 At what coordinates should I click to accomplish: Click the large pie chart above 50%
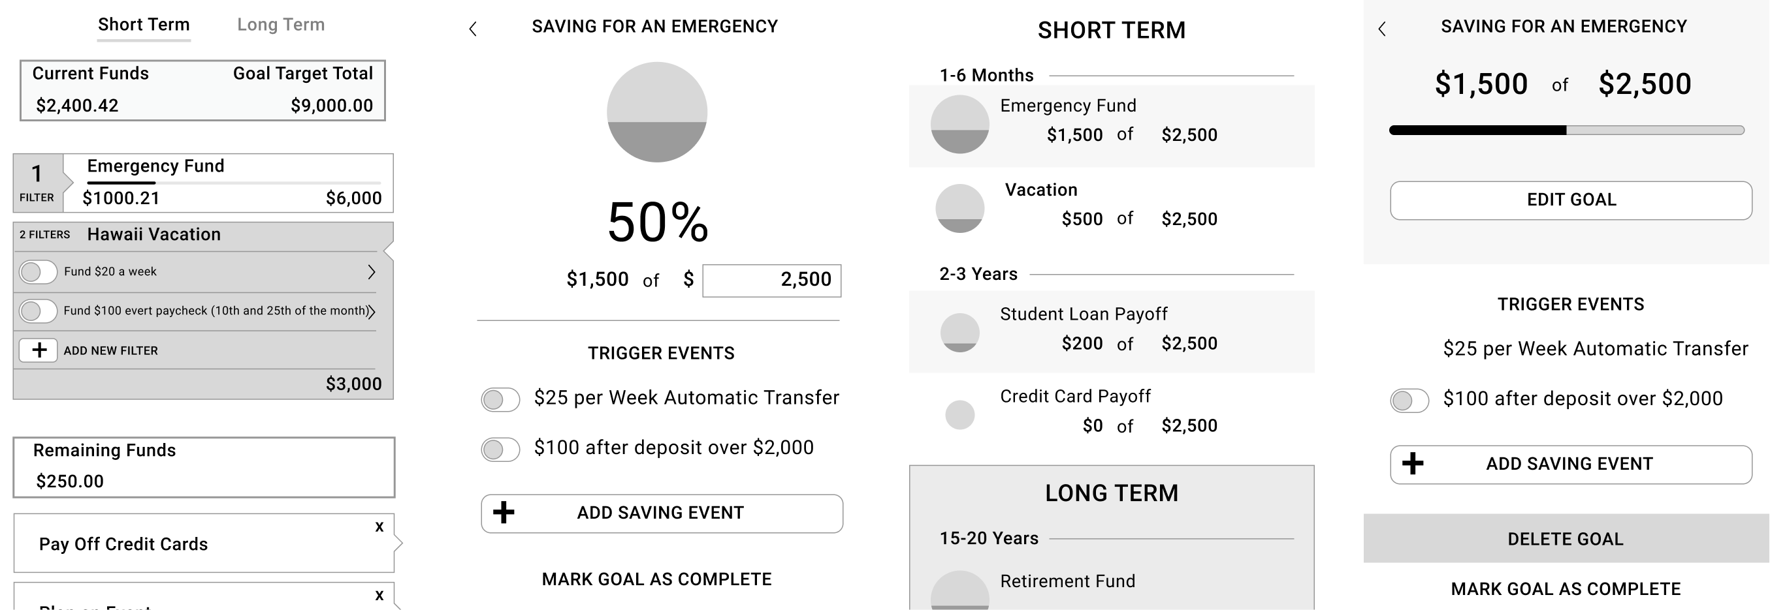tap(656, 112)
